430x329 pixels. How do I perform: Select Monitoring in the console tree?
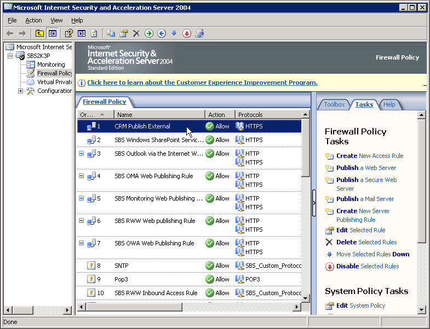(51, 64)
